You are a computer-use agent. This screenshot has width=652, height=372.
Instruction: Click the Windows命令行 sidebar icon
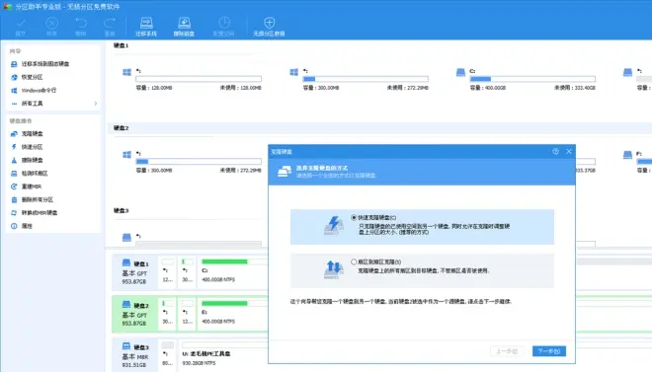point(14,91)
